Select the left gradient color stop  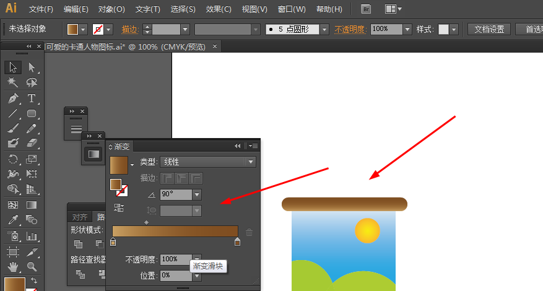point(113,241)
